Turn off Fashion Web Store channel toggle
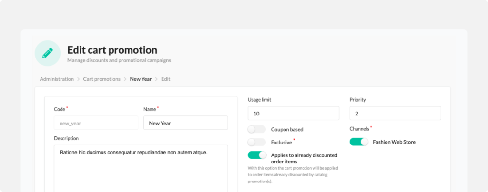Screen dimensions: 488x192 (x=359, y=142)
